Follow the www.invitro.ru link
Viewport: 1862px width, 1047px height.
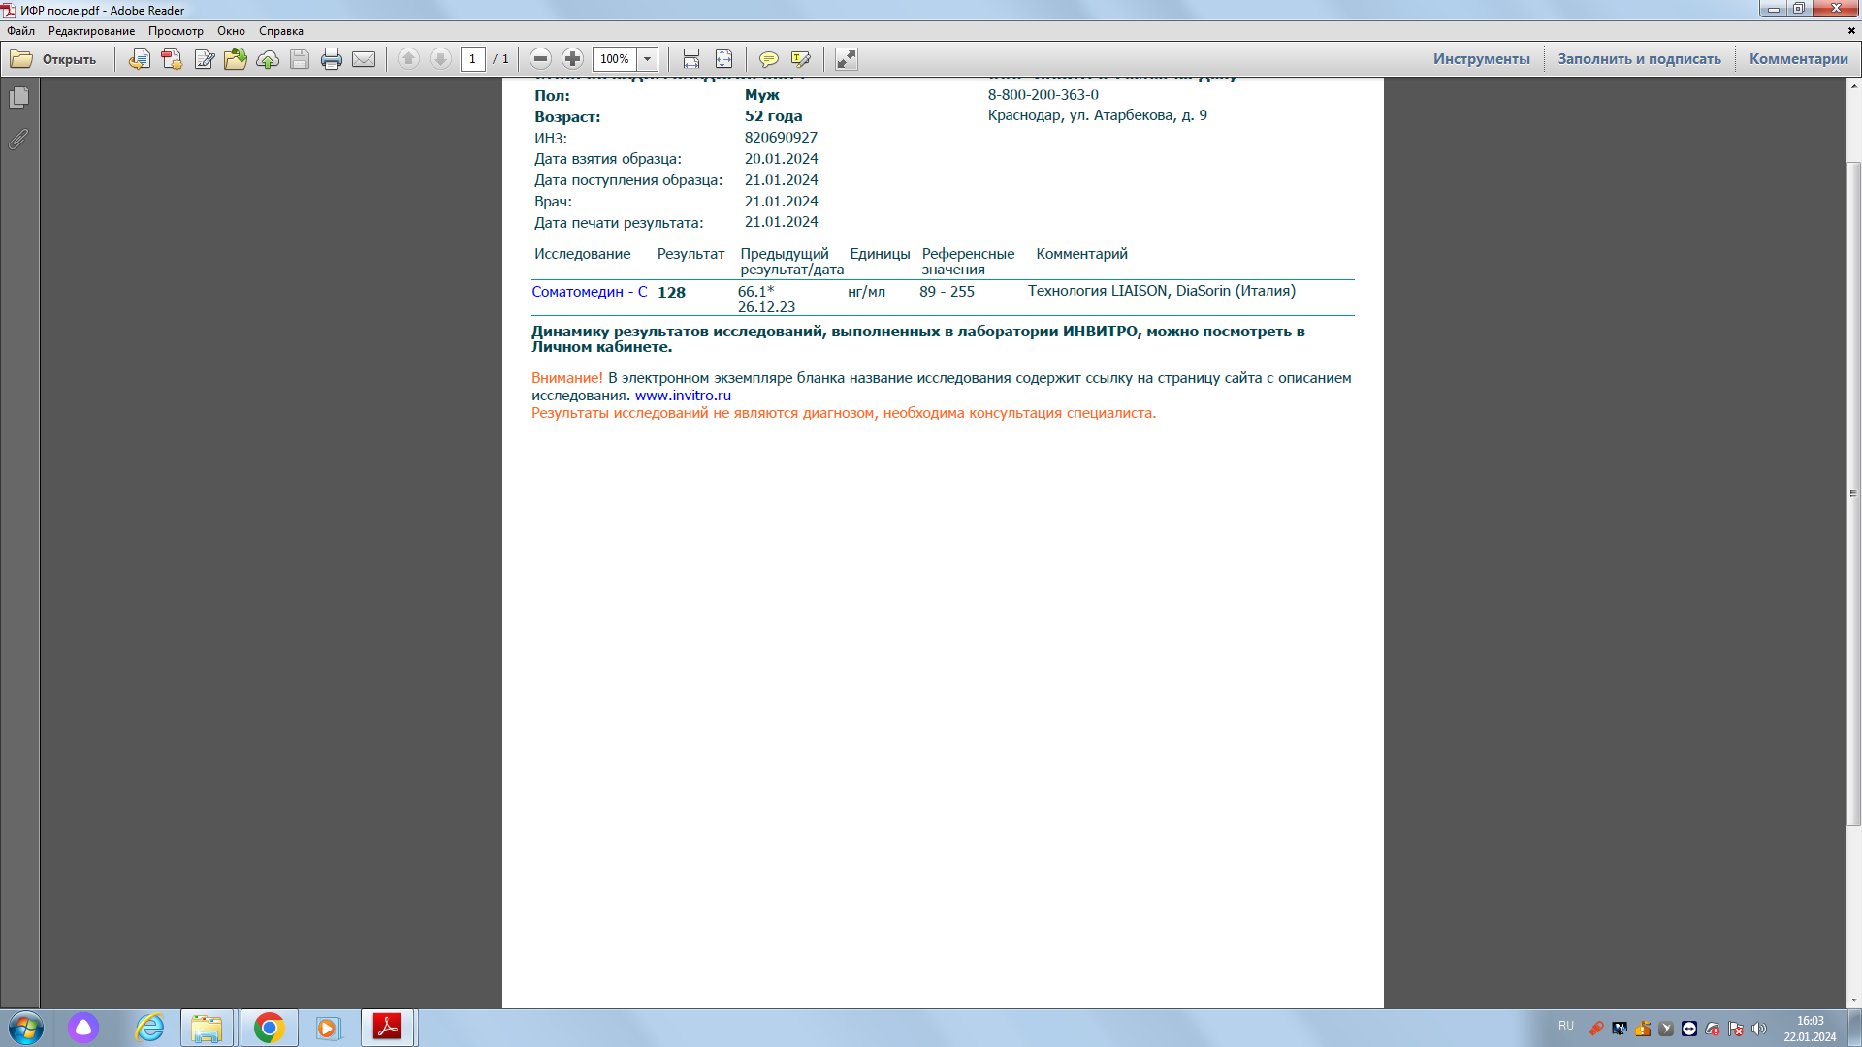pos(683,396)
